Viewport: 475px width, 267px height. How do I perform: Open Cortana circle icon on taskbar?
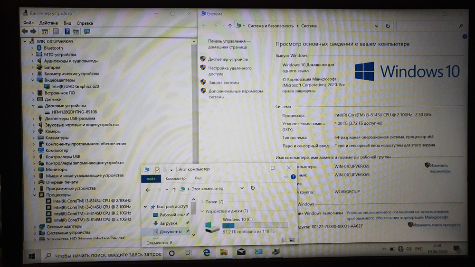pyautogui.click(x=171, y=253)
